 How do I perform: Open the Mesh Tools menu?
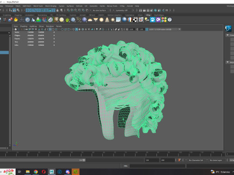coord(38,6)
